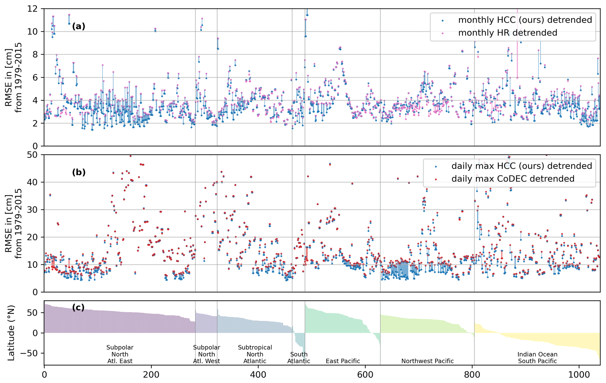Click the pink monthly HR legend marker

(x=443, y=33)
